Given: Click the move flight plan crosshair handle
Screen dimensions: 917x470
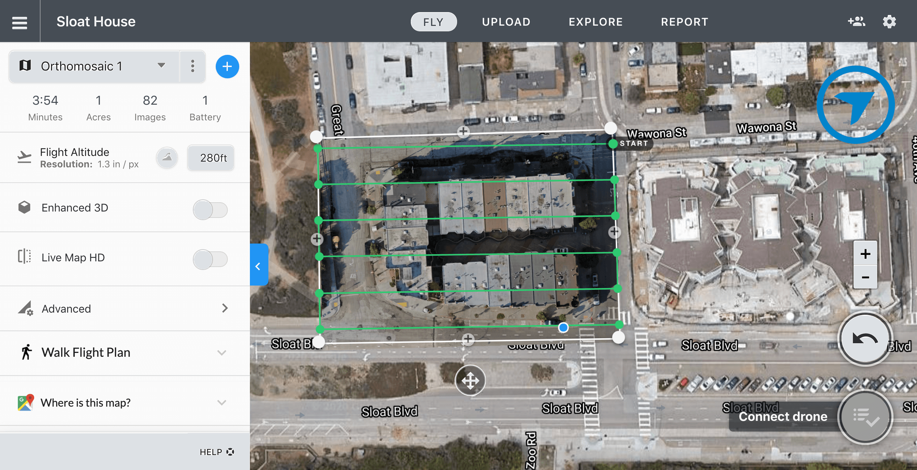Looking at the screenshot, I should tap(470, 380).
